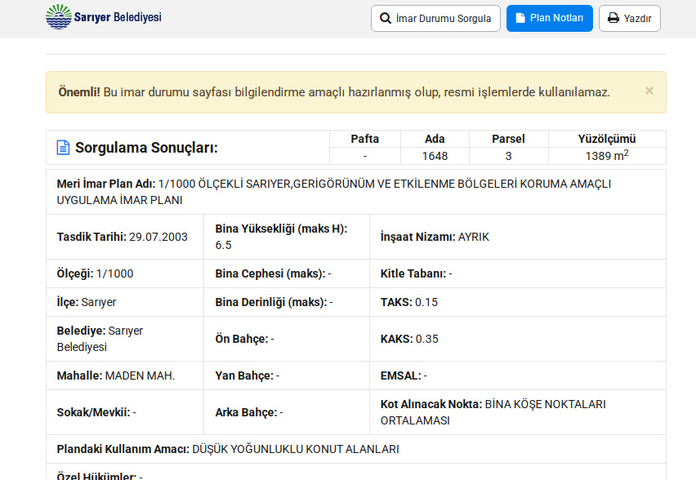This screenshot has height=480, width=696.
Task: Click the Ölçeği 1/1000 cell
Action: 125,273
